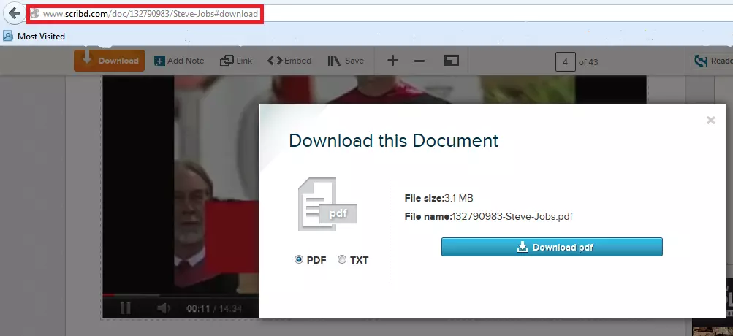The width and height of the screenshot is (733, 336).
Task: Click the Link toolbar item
Action: pyautogui.click(x=236, y=61)
